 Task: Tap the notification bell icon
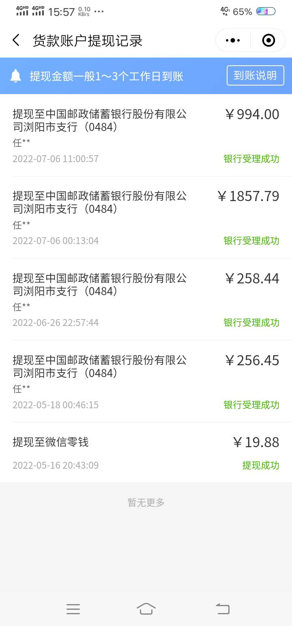[16, 76]
